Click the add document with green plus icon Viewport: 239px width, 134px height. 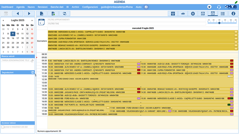tap(53, 13)
